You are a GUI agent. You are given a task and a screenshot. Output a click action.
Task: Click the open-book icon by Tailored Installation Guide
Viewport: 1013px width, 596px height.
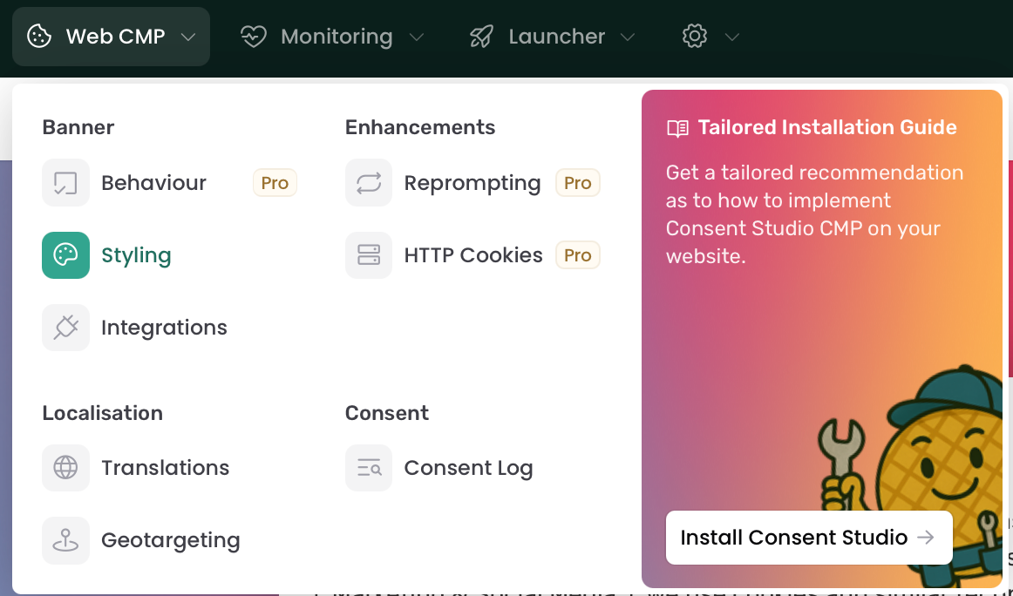click(677, 128)
